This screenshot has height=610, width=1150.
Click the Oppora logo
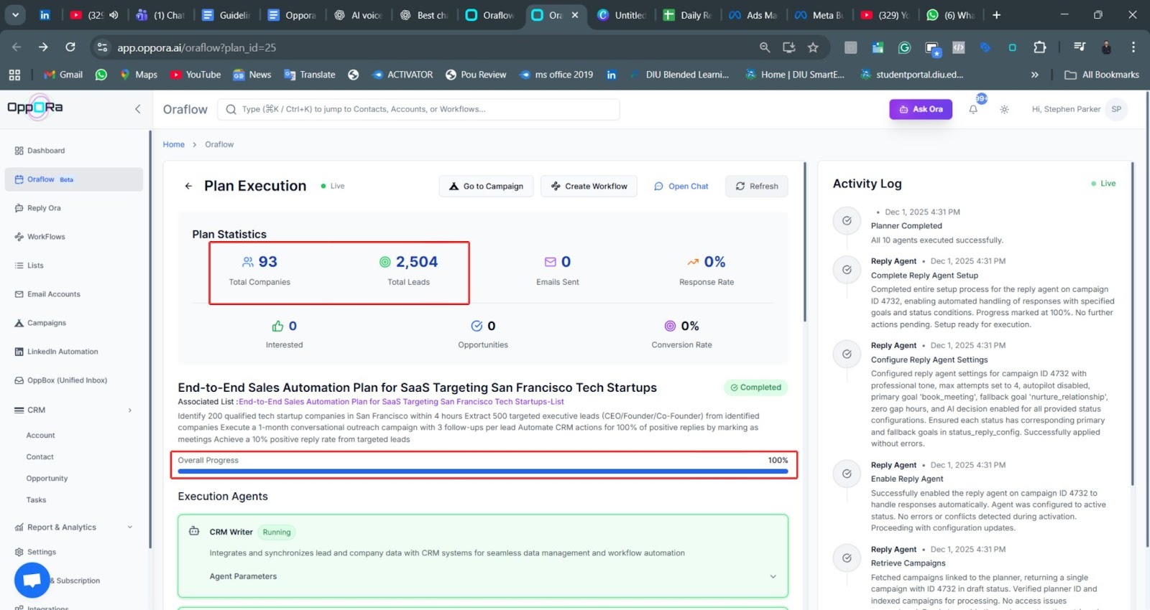tap(35, 108)
